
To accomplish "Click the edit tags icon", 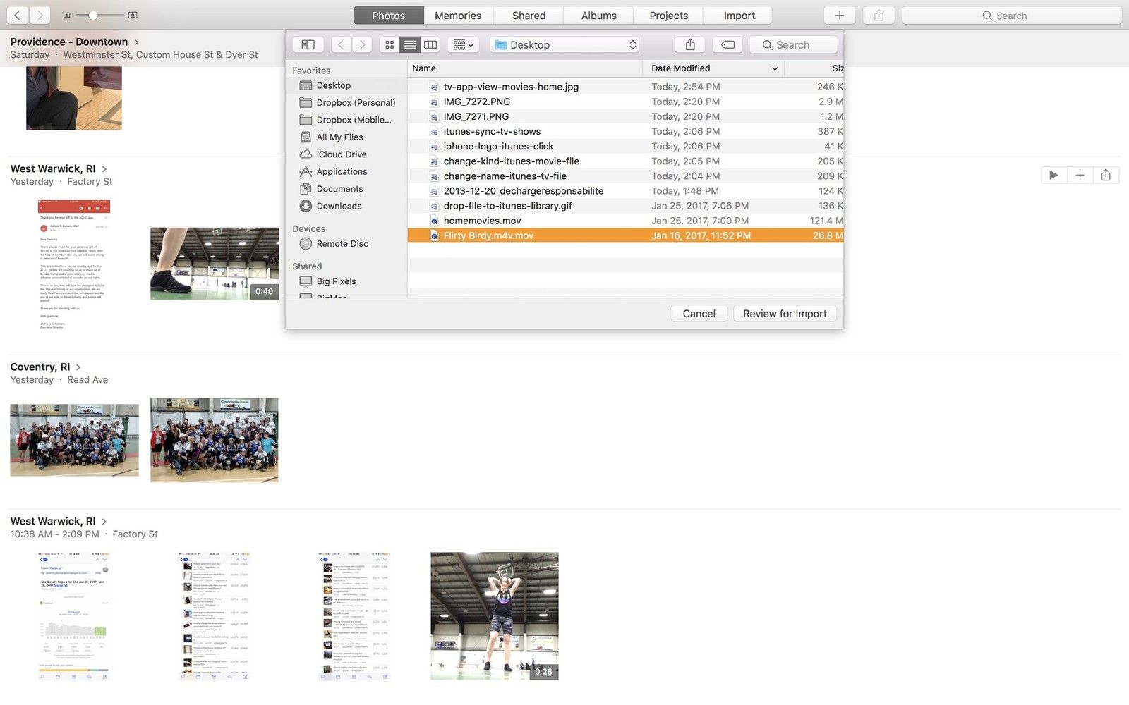I will coord(727,44).
